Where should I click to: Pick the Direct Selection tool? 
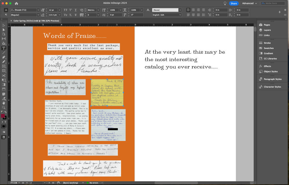click(x=4, y=30)
